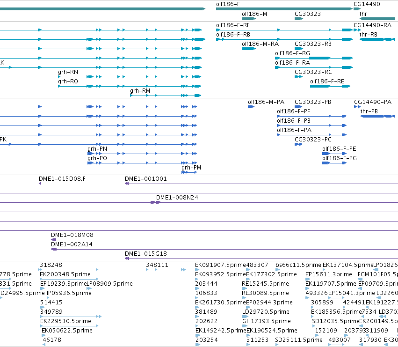The height and width of the screenshot is (347, 398).
Task: Click the CG14490-RA transcript label
Action: click(x=372, y=25)
